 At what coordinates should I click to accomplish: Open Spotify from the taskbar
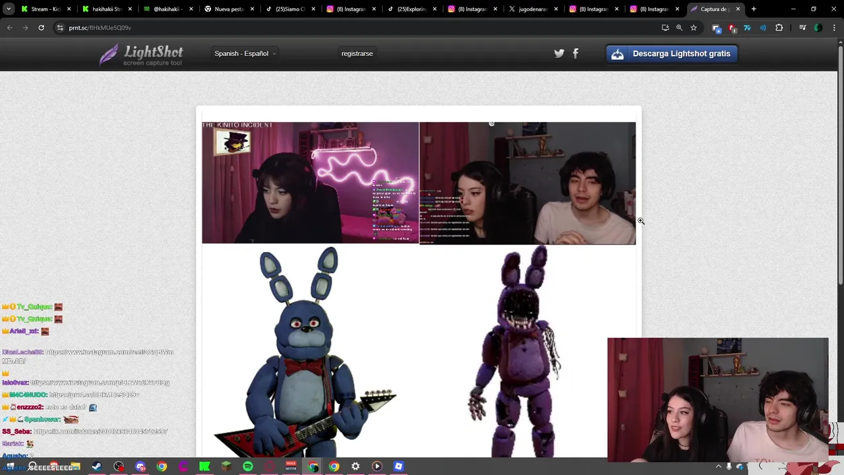(248, 466)
